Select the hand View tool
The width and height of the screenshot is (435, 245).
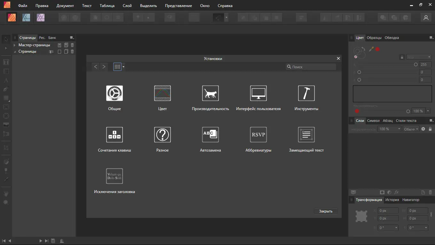click(x=6, y=194)
